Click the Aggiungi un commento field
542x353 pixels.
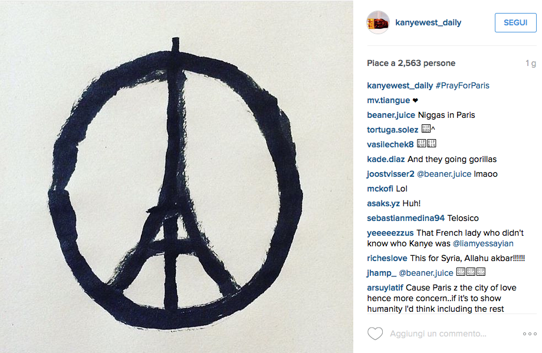click(438, 334)
